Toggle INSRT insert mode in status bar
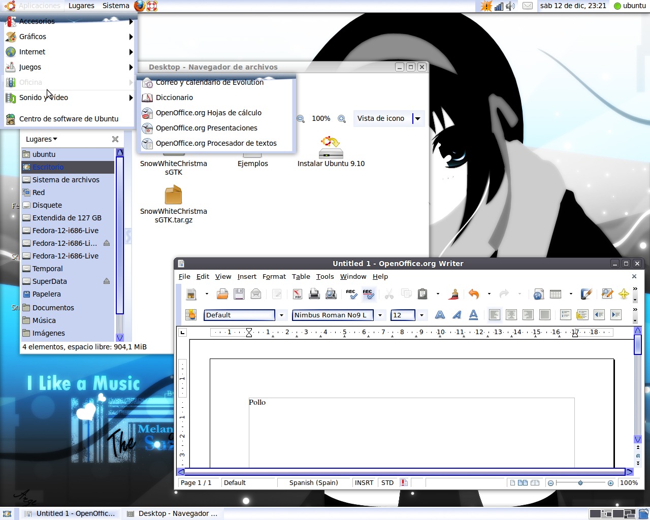 pos(364,483)
